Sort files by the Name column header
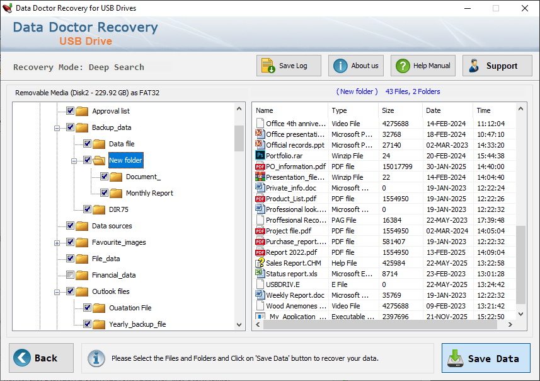The height and width of the screenshot is (381, 540). click(x=290, y=110)
